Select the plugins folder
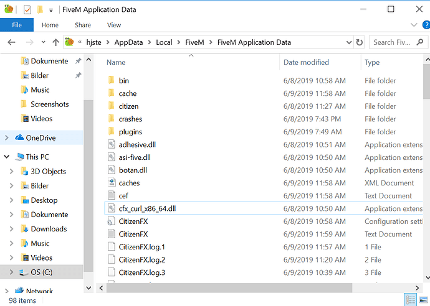 130,132
